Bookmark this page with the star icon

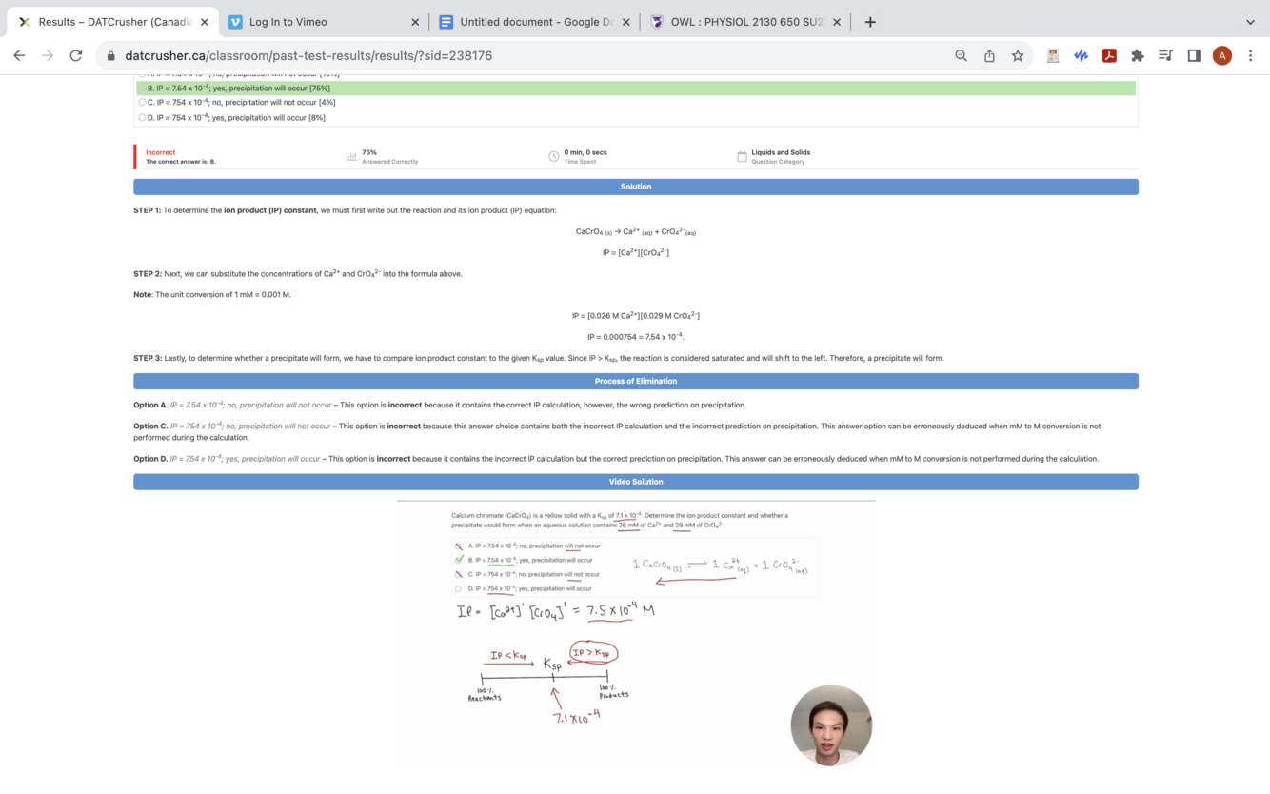(1018, 56)
